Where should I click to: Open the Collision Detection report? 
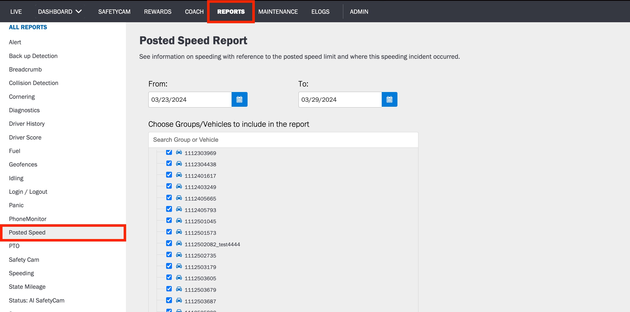33,83
